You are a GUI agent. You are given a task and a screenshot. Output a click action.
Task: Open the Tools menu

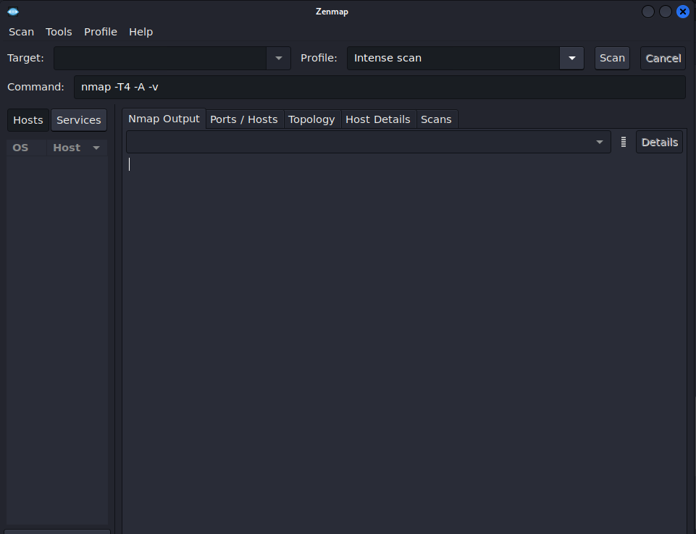coord(59,32)
